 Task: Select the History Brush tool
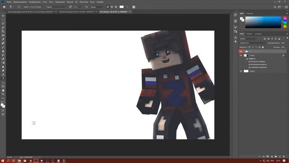3,55
